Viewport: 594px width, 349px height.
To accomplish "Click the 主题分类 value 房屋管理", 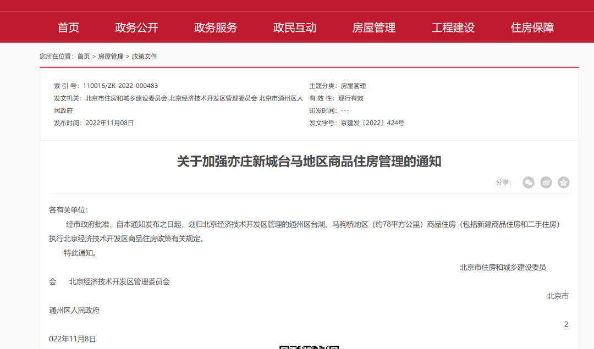I will [x=353, y=86].
